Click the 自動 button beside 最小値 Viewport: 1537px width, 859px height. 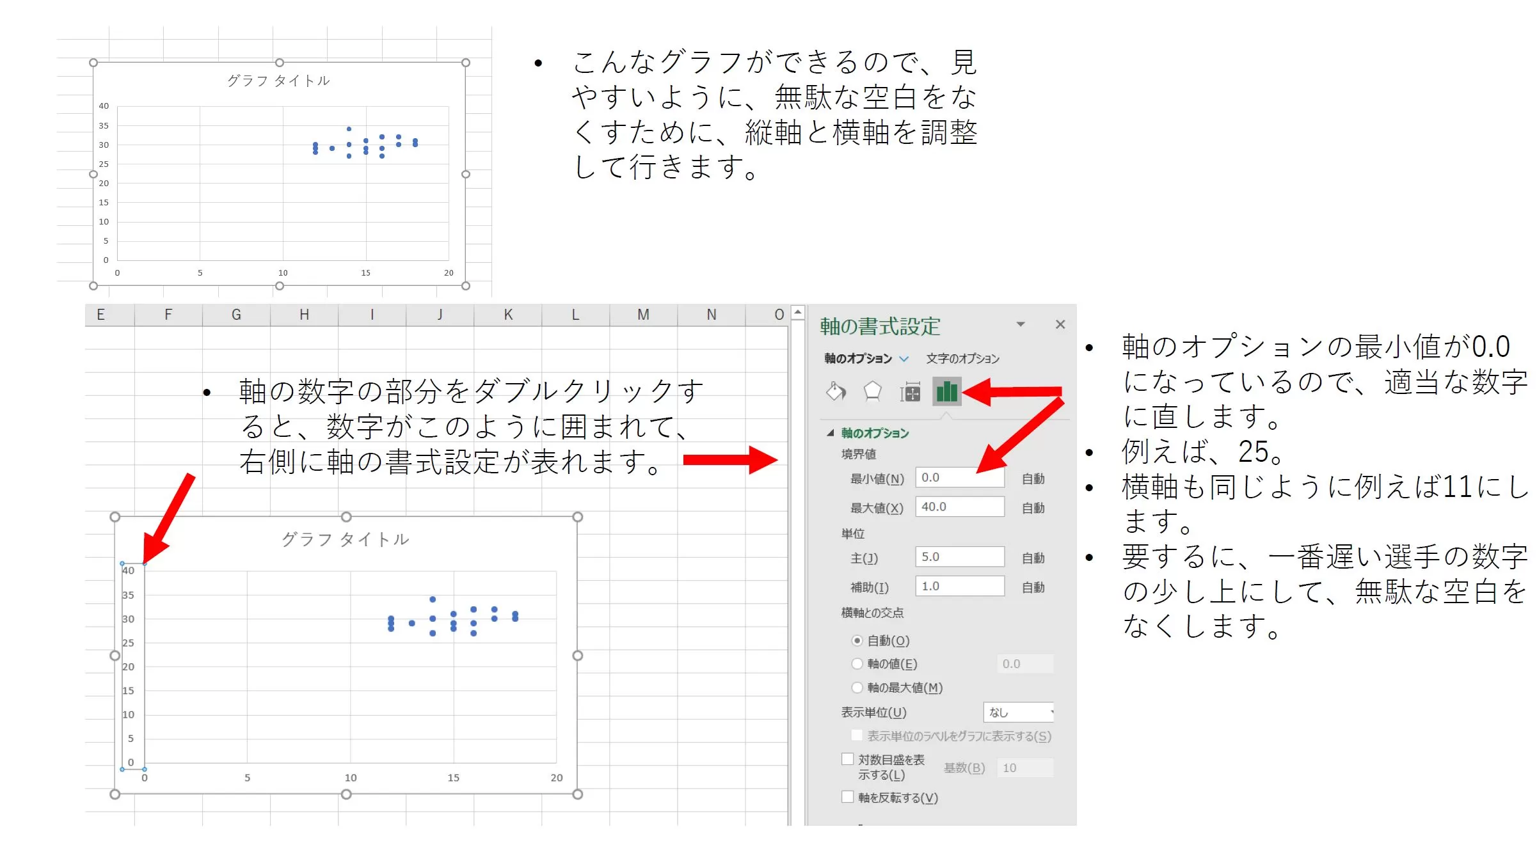[x=1033, y=478]
